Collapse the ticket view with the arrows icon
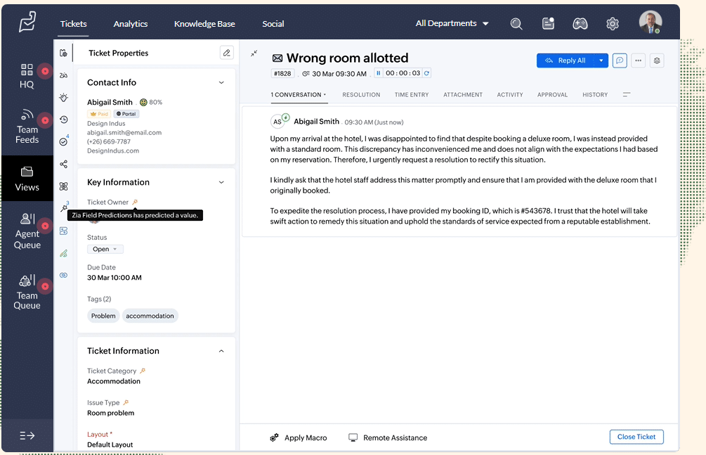Viewport: 706px width, 455px height. click(254, 53)
